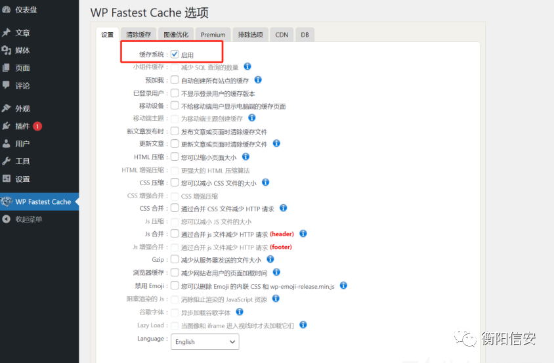Switch to the 设置 tab
Screen dimensions: 554x363
click(108, 35)
